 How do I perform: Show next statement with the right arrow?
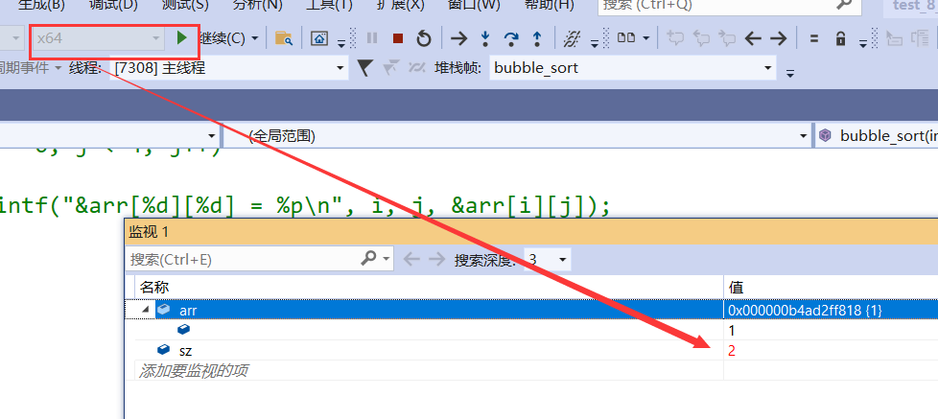(458, 39)
